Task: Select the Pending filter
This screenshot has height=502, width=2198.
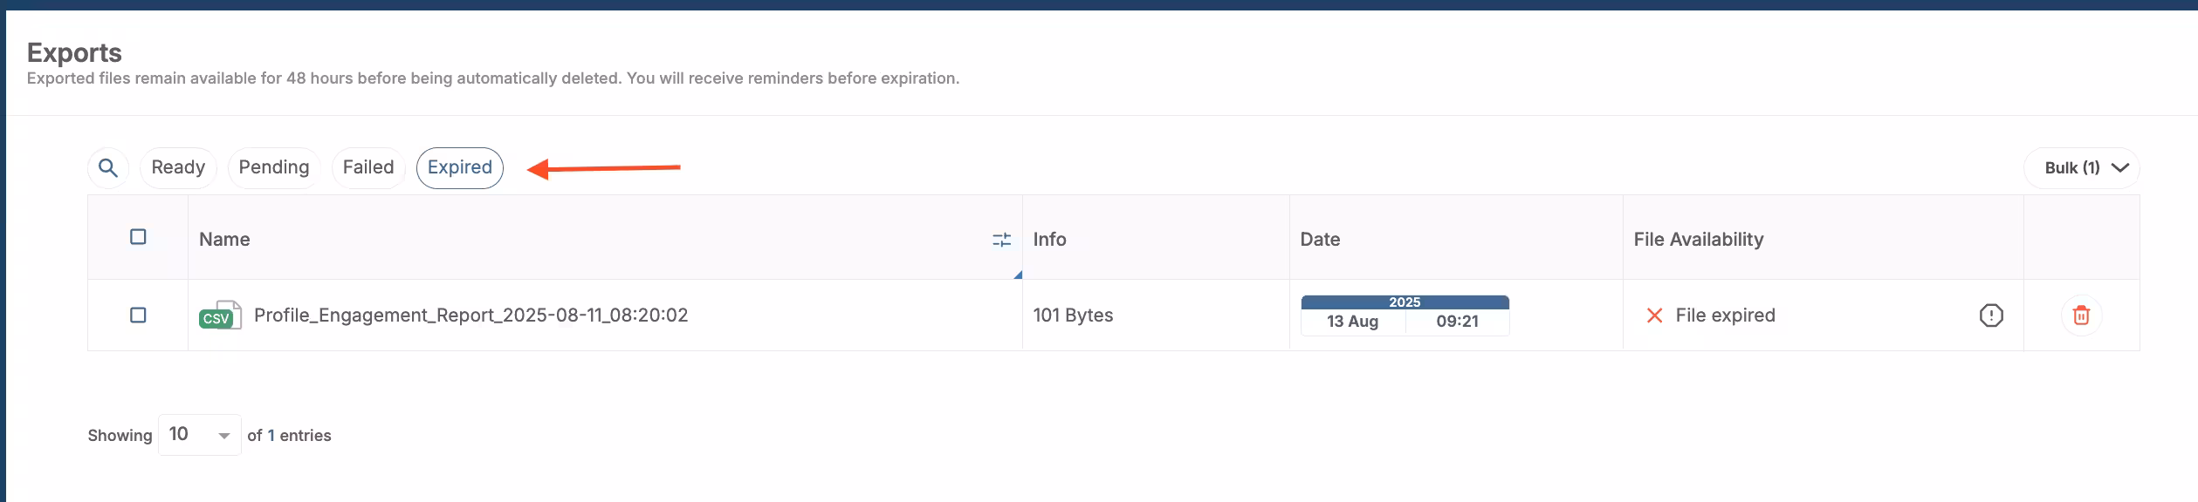Action: pyautogui.click(x=273, y=166)
